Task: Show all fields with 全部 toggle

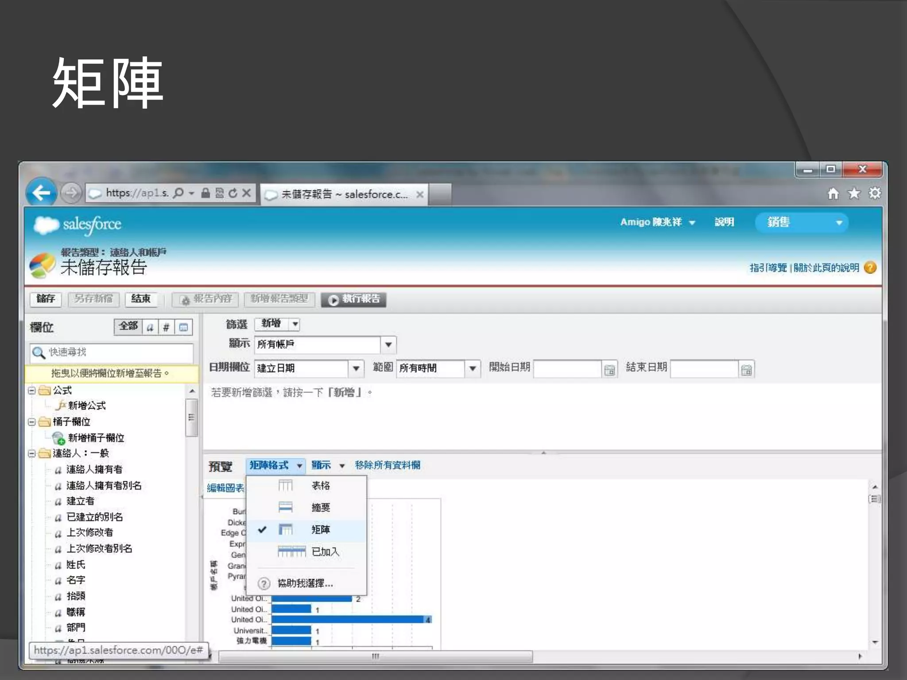Action: pyautogui.click(x=128, y=327)
